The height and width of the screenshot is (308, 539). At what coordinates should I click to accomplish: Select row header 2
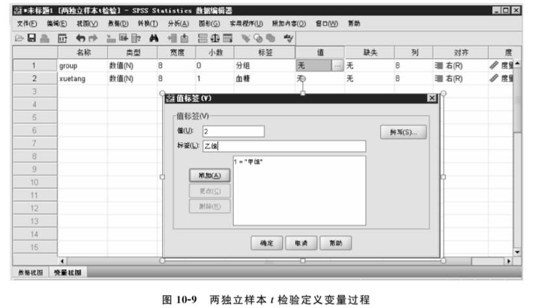coord(35,78)
